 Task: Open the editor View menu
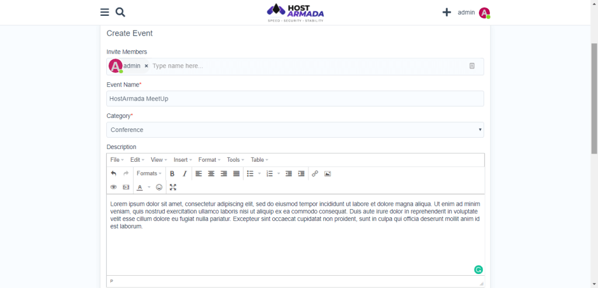(159, 160)
